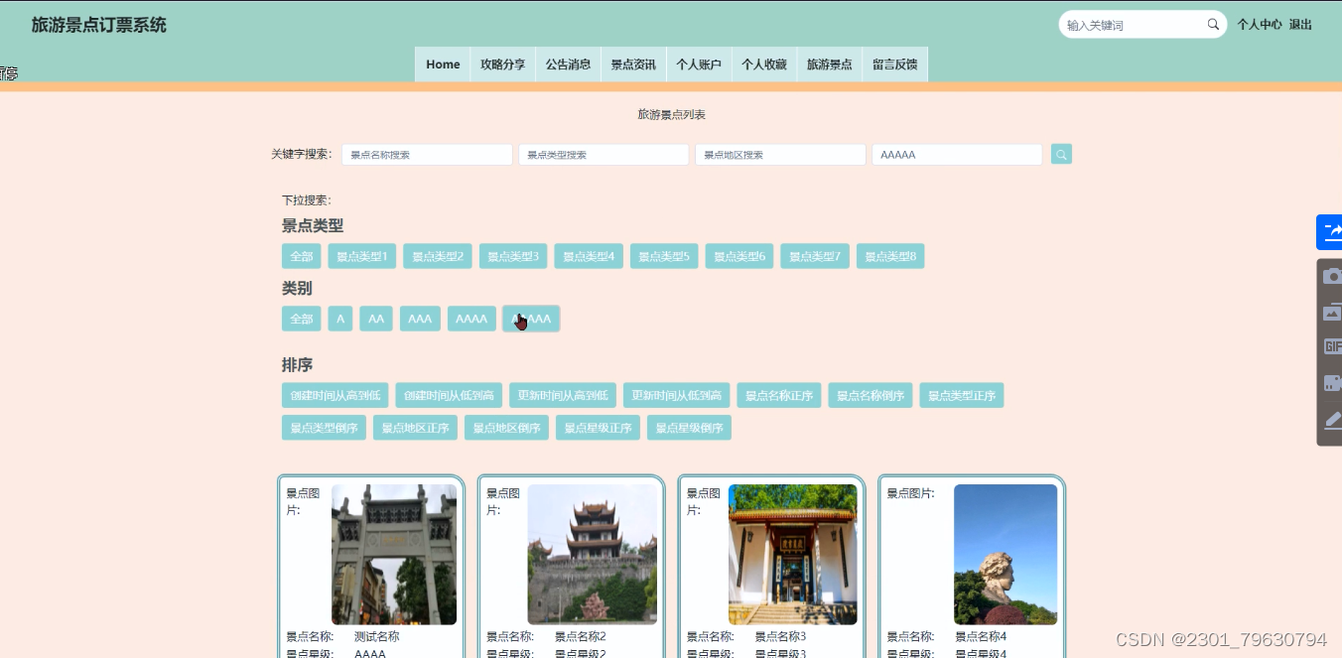Image resolution: width=1342 pixels, height=658 pixels.
Task: Open the 公告消息 tab
Action: [x=568, y=65]
